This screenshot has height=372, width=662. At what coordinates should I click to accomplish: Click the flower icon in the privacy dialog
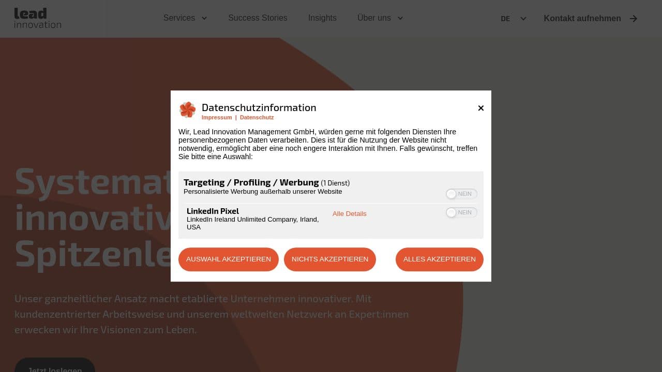pos(187,110)
